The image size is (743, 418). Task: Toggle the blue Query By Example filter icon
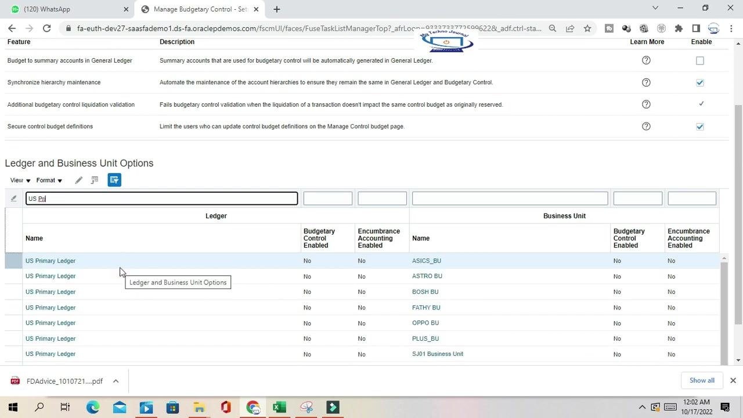pos(114,180)
